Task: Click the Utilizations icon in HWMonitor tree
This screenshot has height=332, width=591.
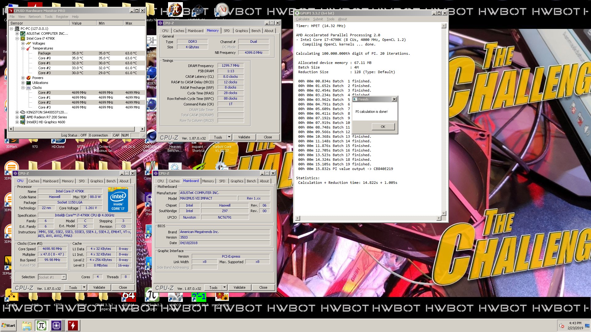Action: point(29,83)
